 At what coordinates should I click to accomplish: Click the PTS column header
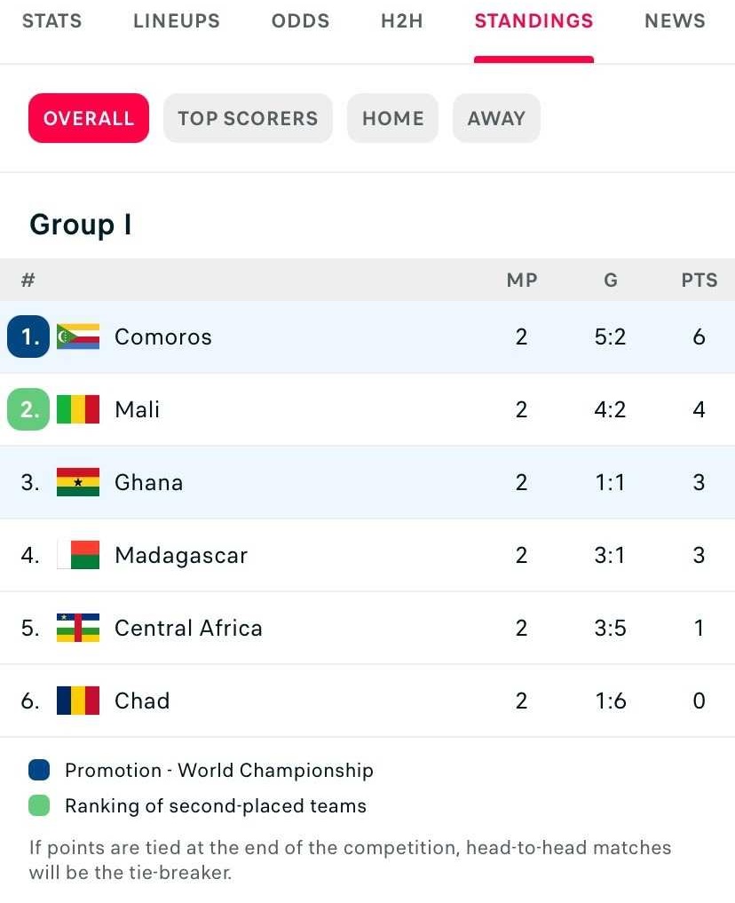click(699, 280)
